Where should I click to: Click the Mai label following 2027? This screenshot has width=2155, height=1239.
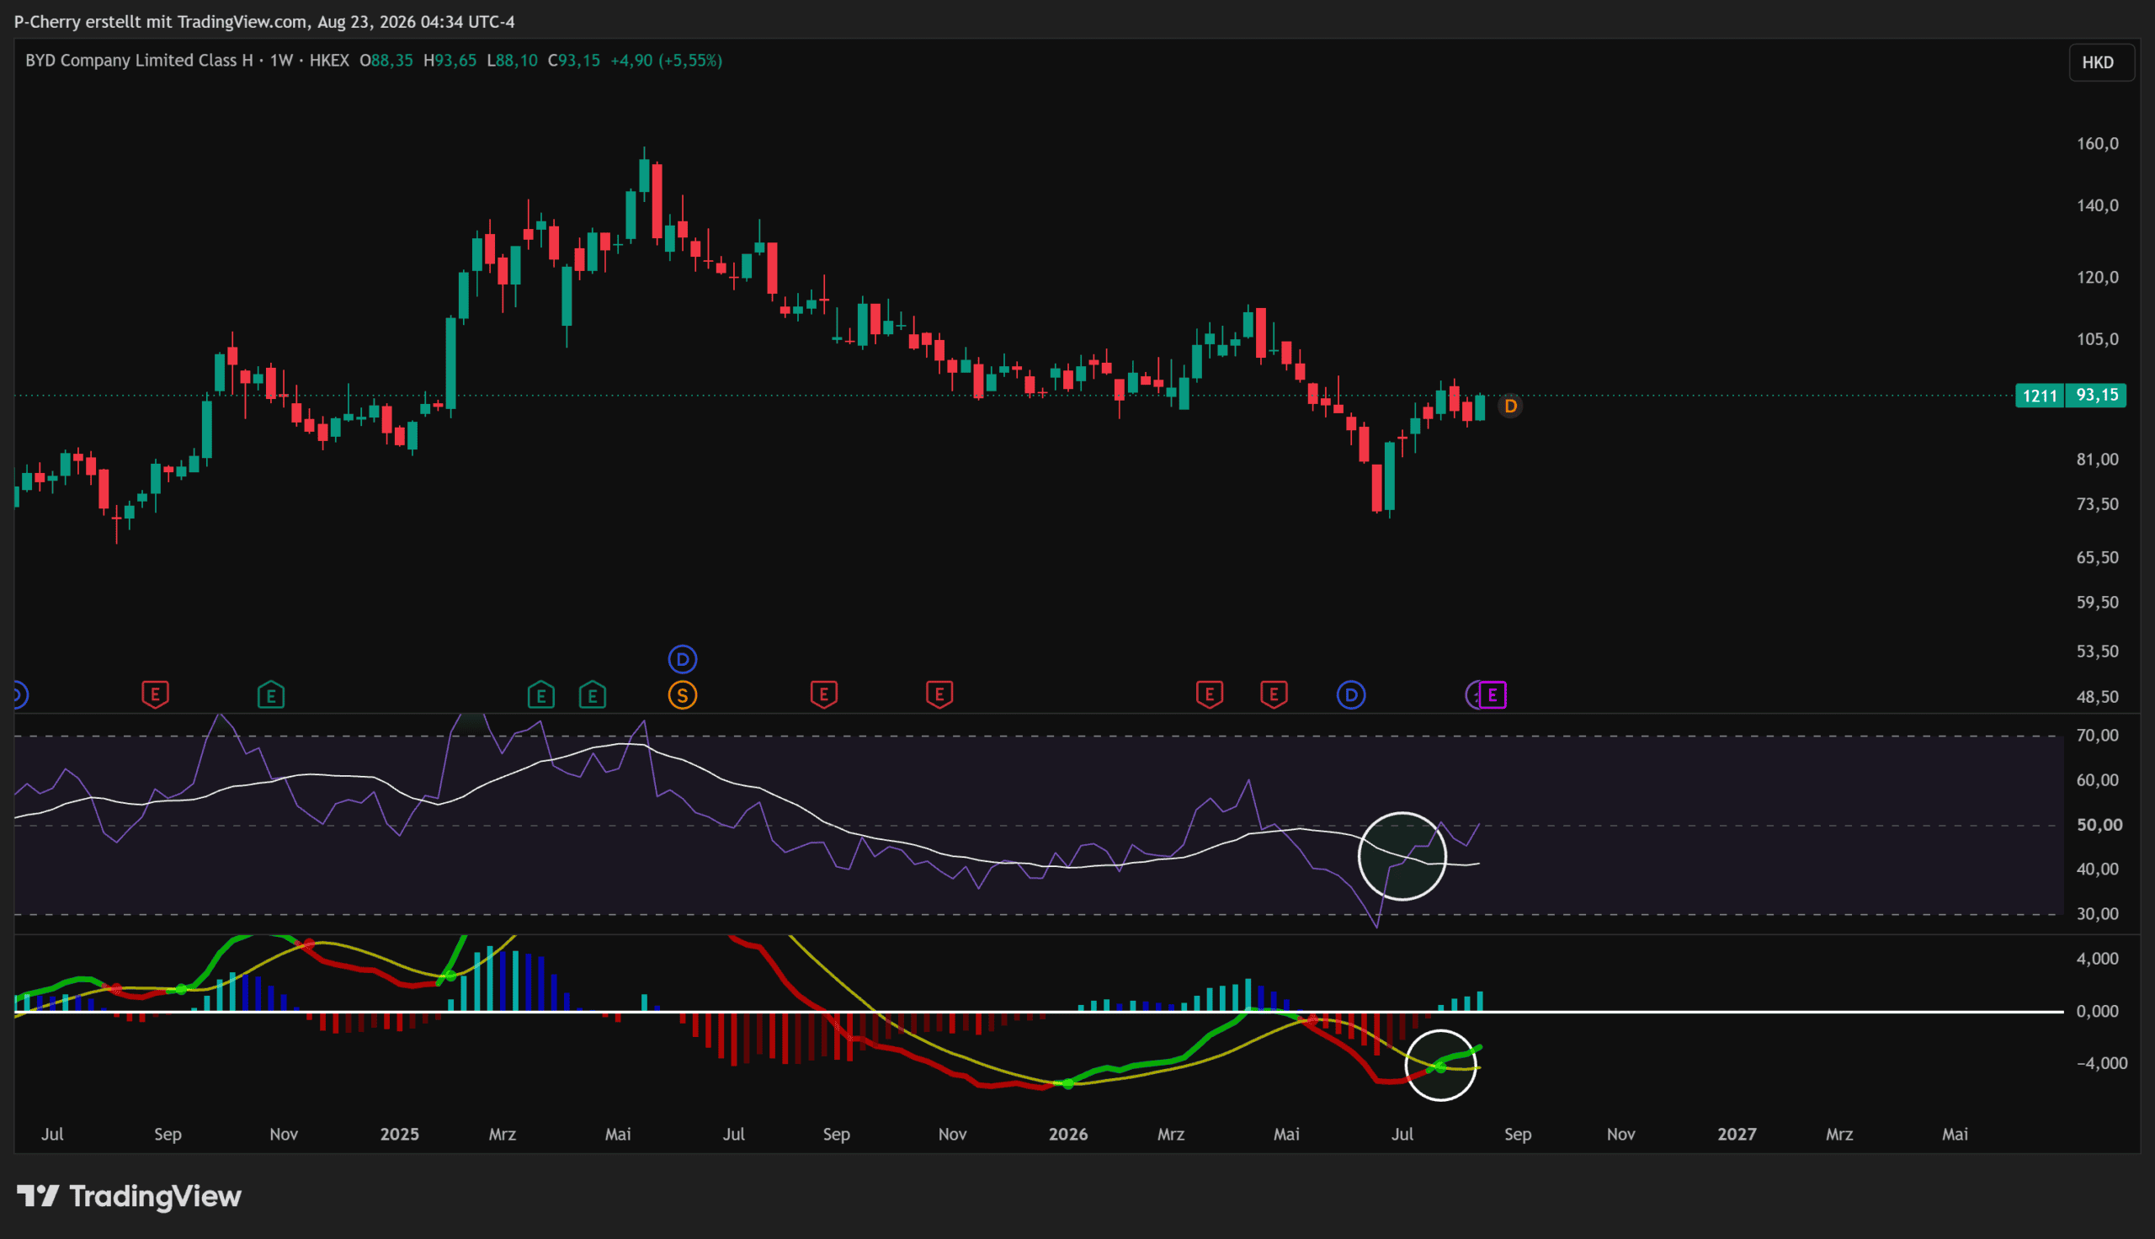coord(1955,1134)
